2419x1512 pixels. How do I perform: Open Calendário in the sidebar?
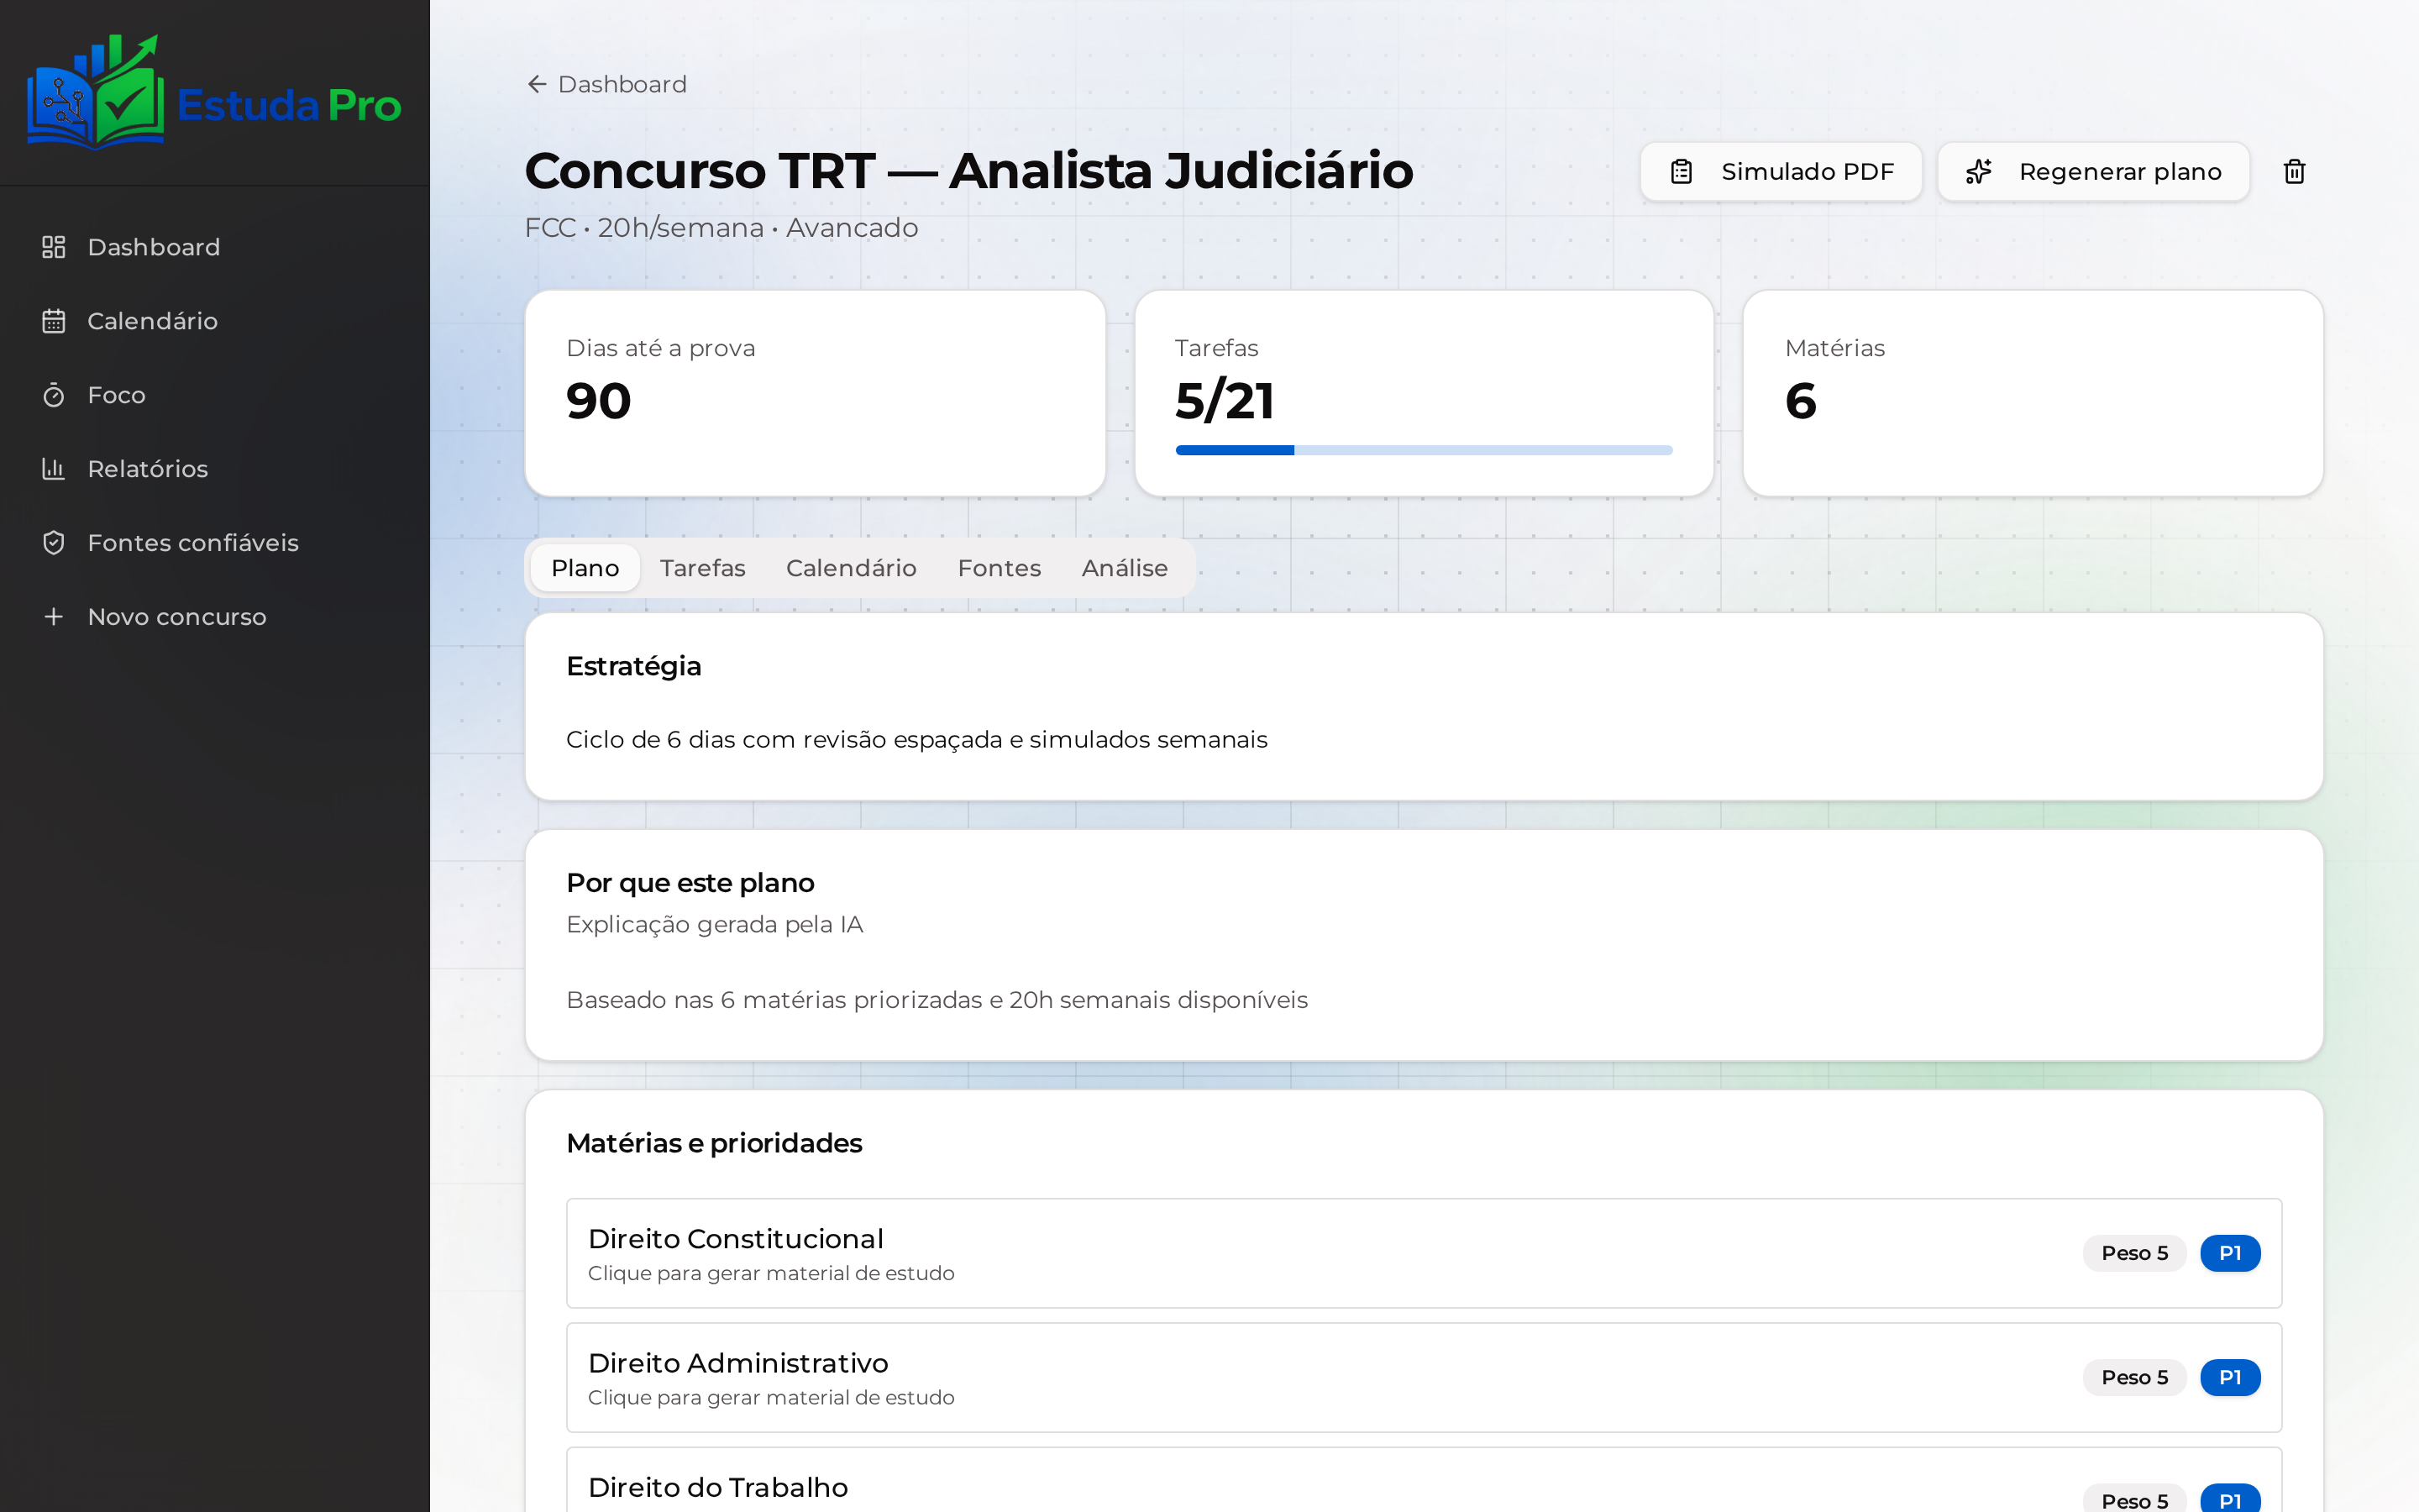click(x=215, y=321)
